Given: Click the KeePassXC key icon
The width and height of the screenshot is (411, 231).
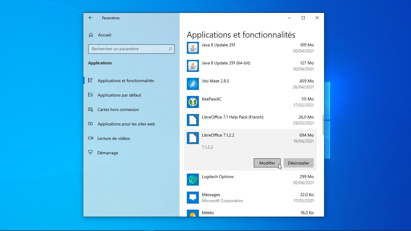Looking at the screenshot, I should pos(193,102).
